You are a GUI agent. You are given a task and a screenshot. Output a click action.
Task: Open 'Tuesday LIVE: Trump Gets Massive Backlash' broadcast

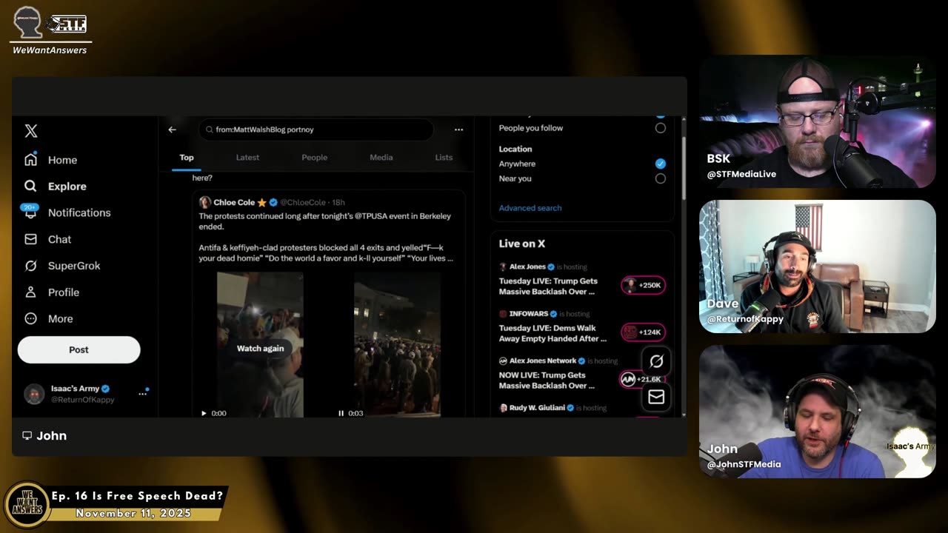point(548,286)
